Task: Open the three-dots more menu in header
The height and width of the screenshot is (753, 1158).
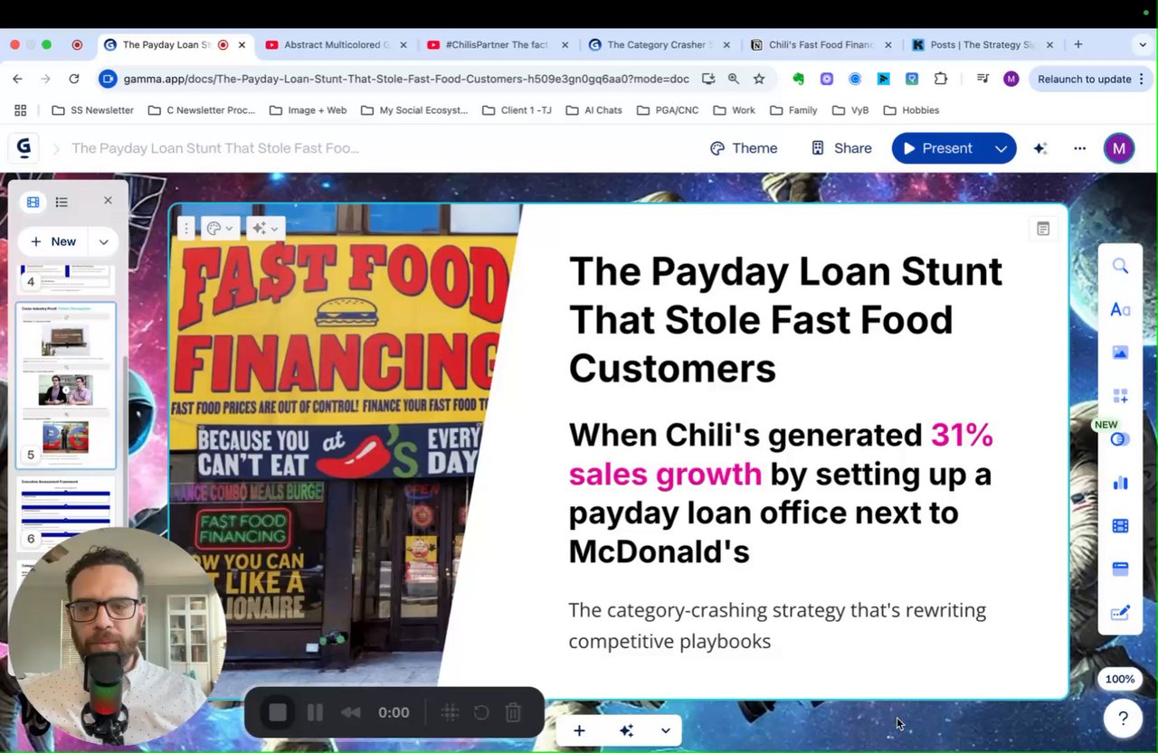Action: point(1079,148)
